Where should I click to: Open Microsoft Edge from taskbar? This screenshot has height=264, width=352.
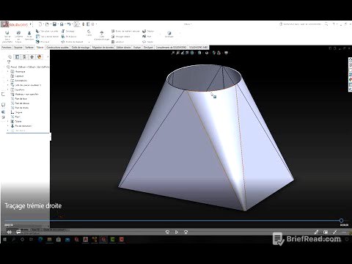click(40, 239)
